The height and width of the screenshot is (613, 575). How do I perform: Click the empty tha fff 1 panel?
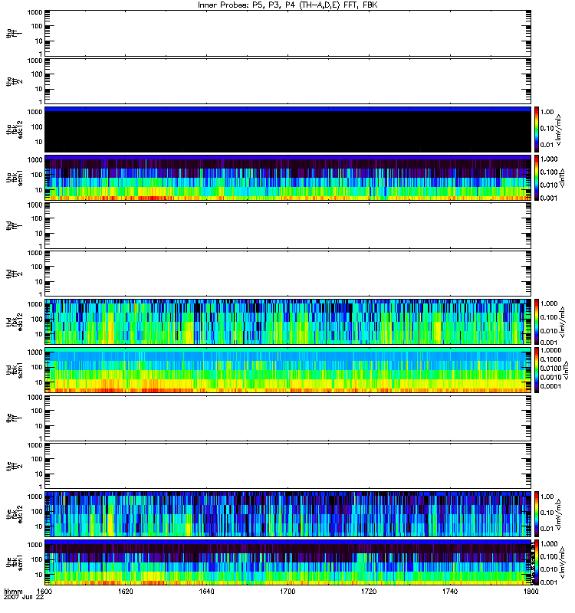pyautogui.click(x=288, y=33)
